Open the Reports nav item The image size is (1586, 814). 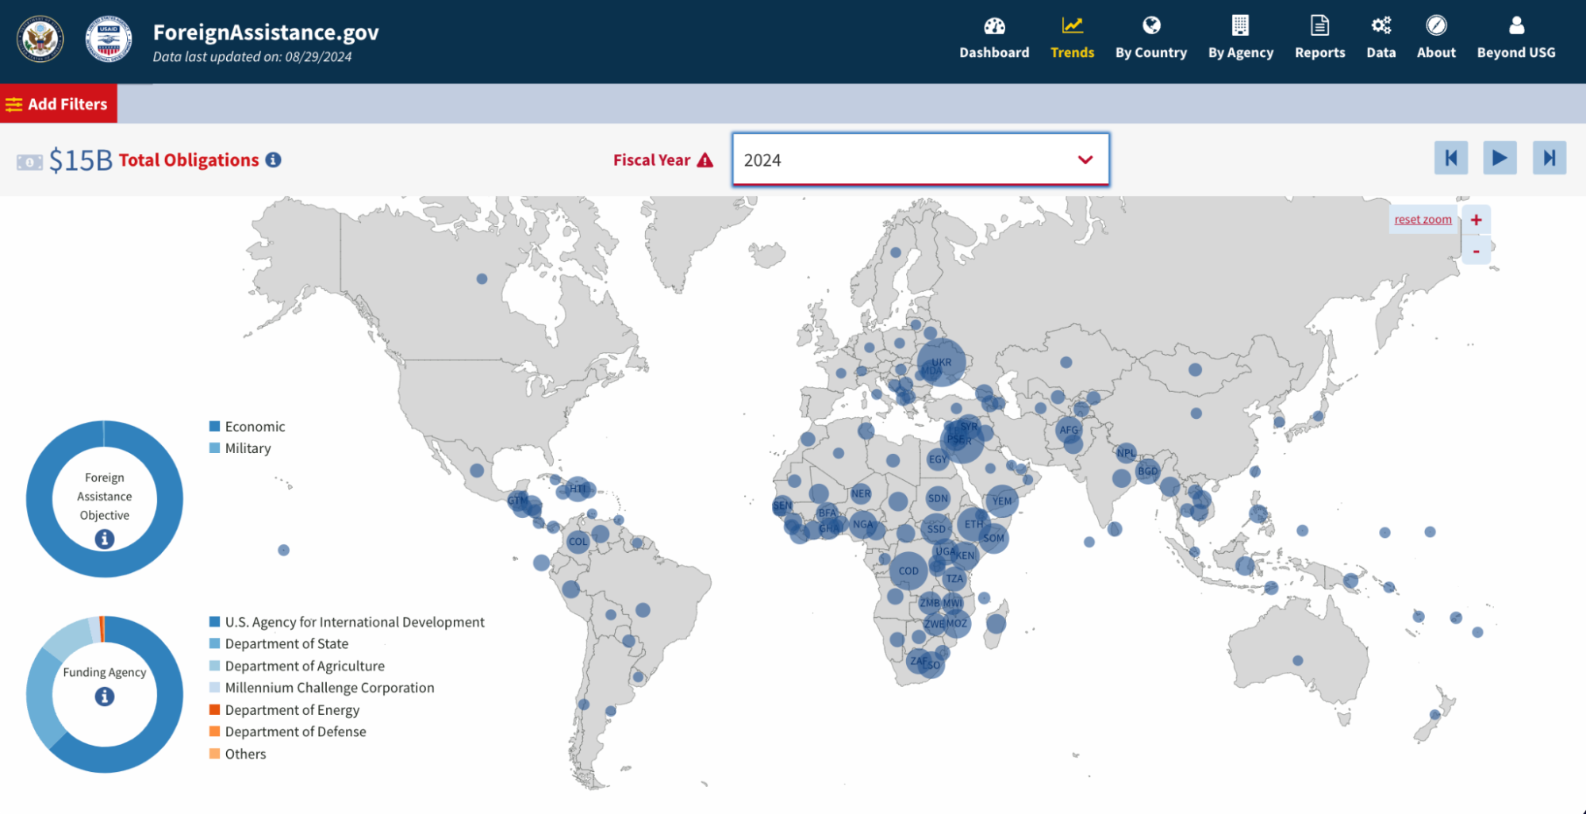(1320, 38)
